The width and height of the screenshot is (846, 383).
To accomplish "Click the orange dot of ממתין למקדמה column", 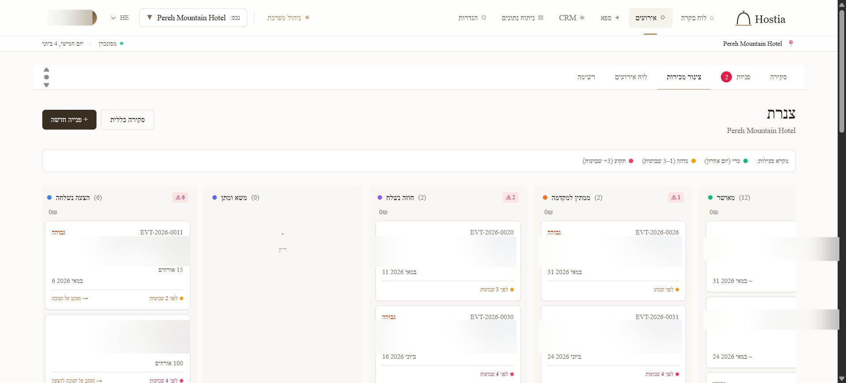I will click(x=545, y=197).
